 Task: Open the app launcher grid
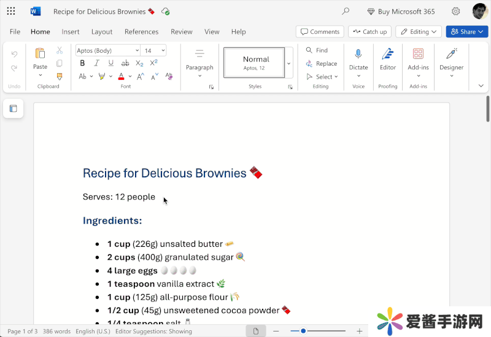point(11,11)
